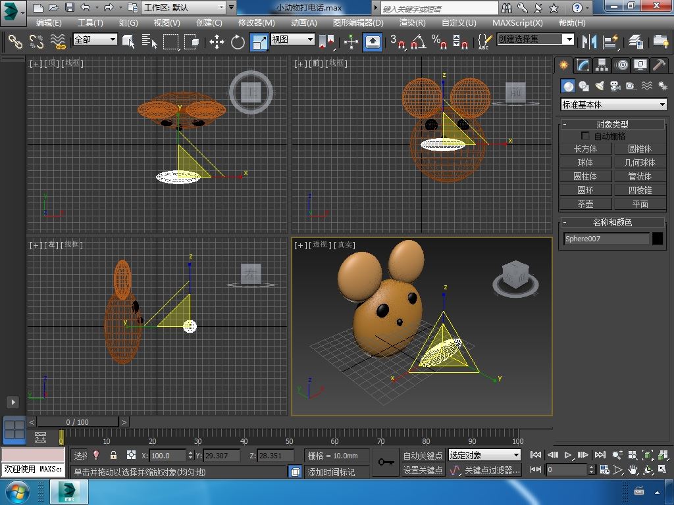
Task: Click the 球体 button
Action: [x=585, y=162]
